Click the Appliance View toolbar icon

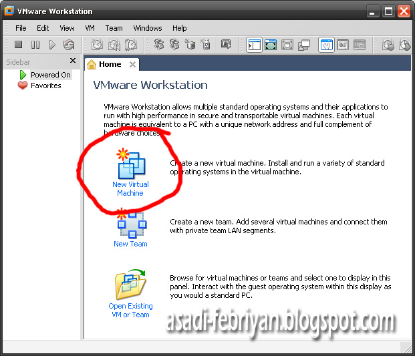click(343, 45)
